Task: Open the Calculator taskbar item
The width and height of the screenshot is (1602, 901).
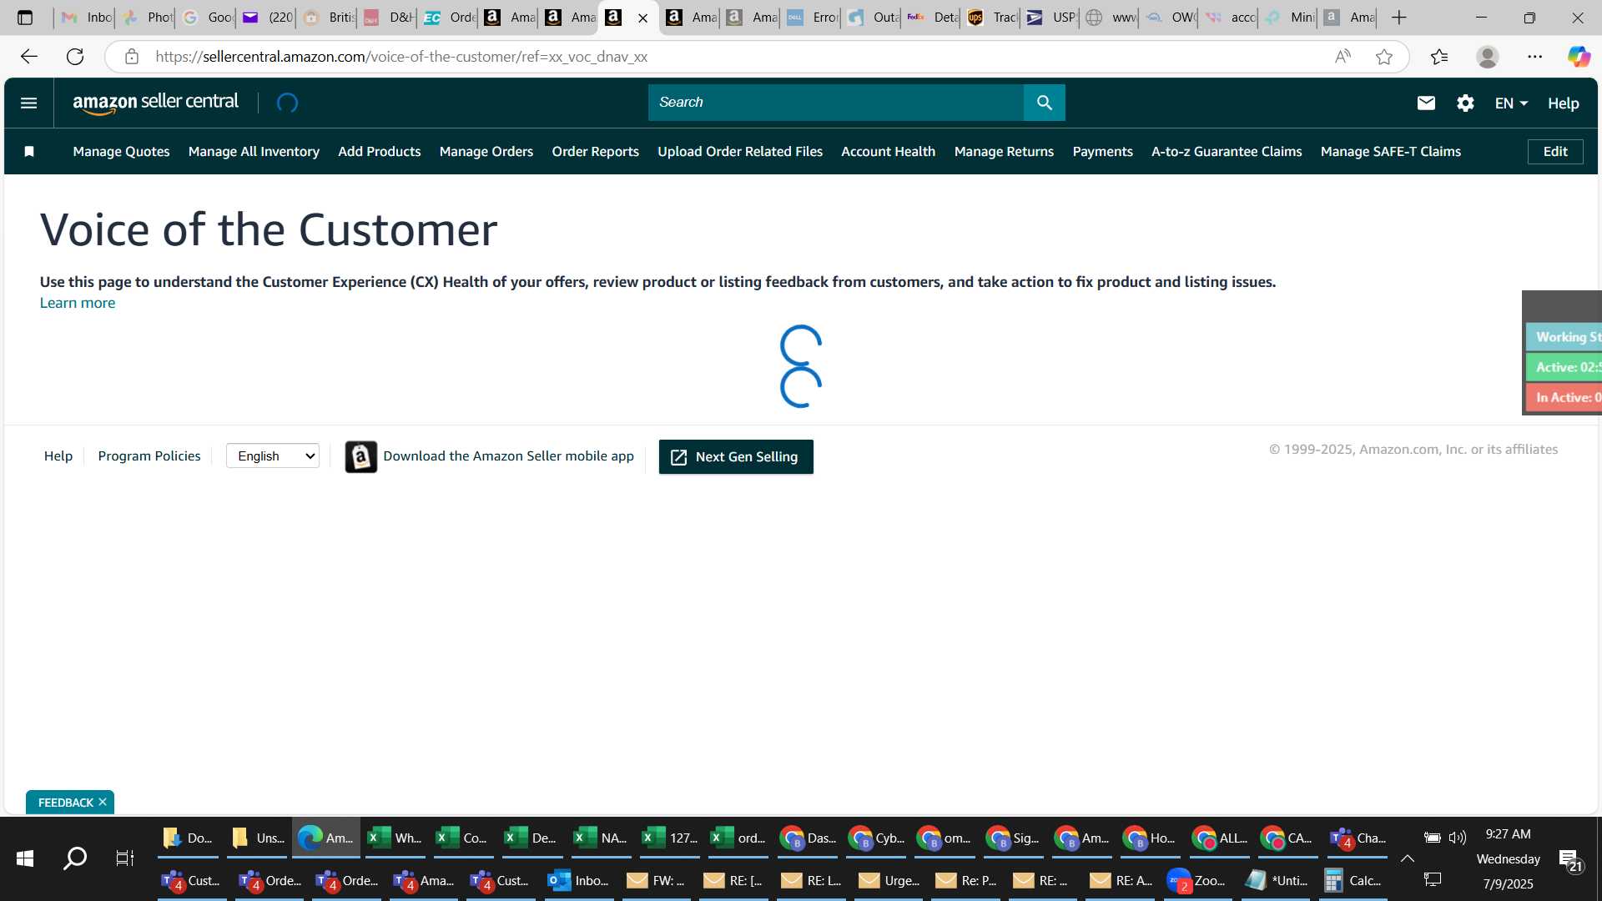Action: tap(1355, 880)
